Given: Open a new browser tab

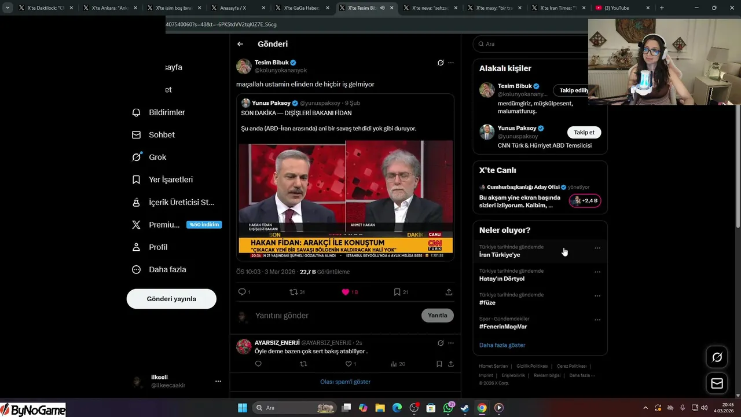Looking at the screenshot, I should click(662, 8).
